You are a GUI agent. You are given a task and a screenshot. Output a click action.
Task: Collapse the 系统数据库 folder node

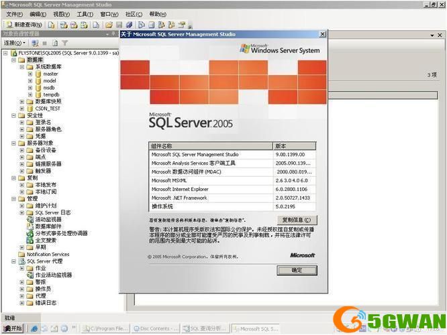pyautogui.click(x=22, y=67)
